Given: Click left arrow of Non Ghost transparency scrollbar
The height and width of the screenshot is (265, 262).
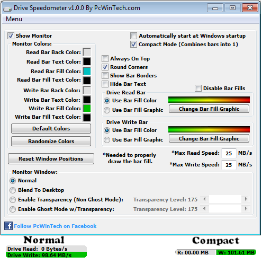Looking at the screenshot, I should [204, 199].
